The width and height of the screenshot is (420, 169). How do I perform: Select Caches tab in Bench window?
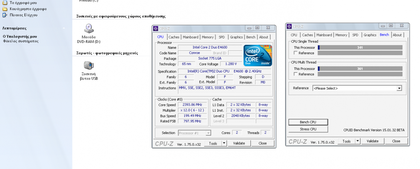307,35
